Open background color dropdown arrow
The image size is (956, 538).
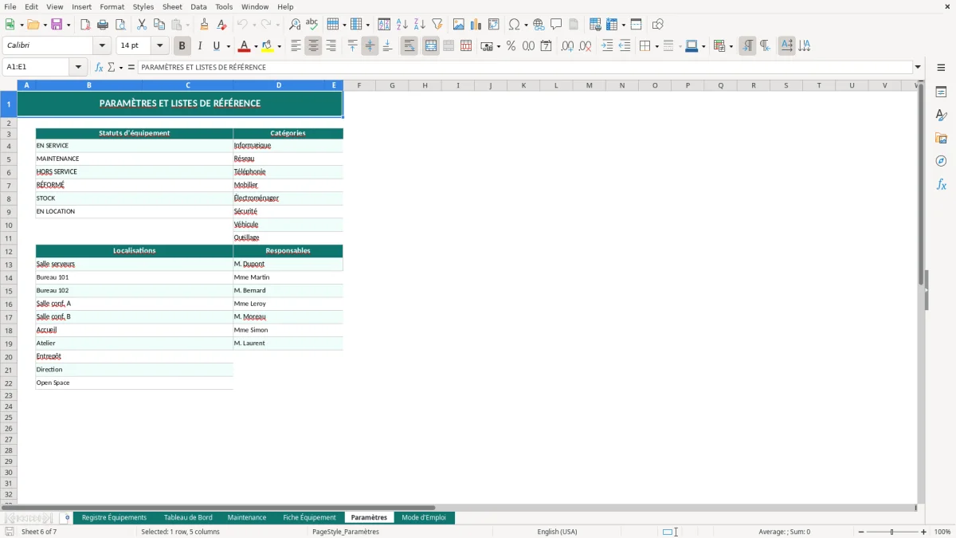279,47
